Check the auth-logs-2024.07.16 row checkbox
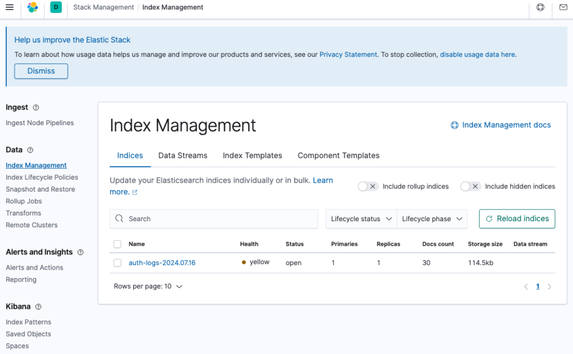 (x=118, y=263)
